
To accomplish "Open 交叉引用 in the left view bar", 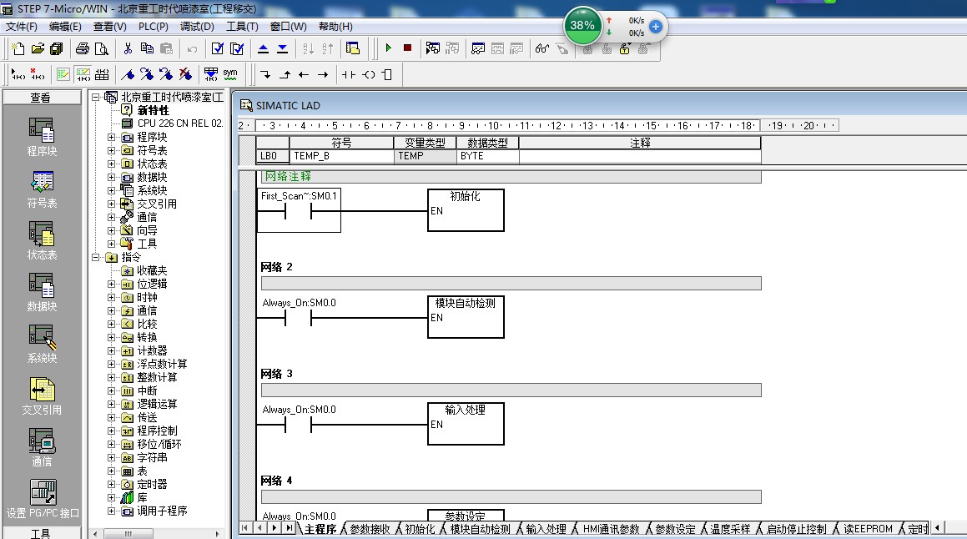I will (x=42, y=396).
